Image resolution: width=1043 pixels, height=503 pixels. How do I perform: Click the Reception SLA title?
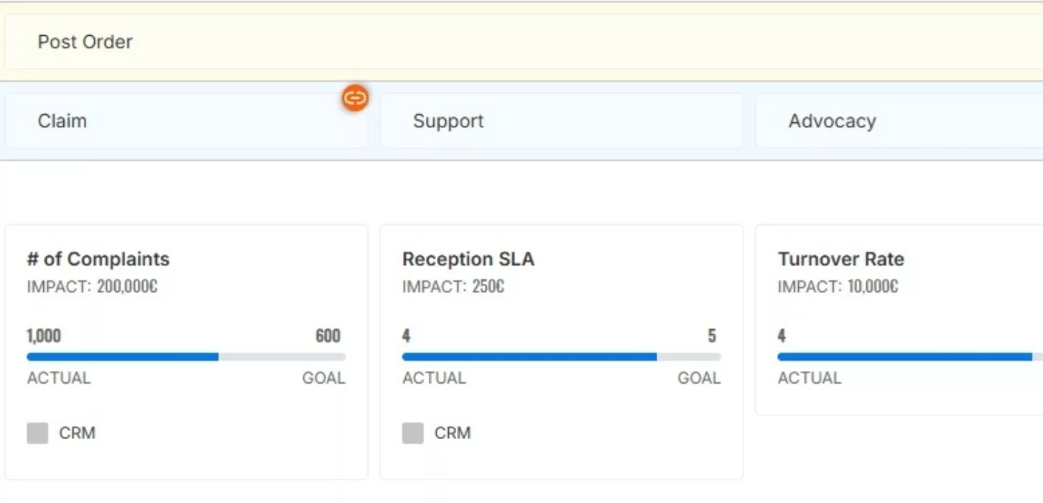pos(468,259)
